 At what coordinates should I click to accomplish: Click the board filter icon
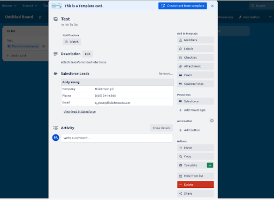[x=270, y=17]
